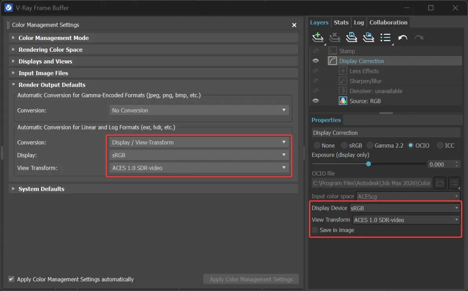Screen dimensions: 468x291
Task: Select the ICC radio option
Action: [440, 145]
